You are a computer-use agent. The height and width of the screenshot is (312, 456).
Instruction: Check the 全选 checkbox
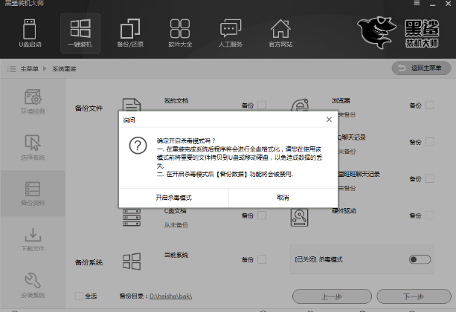[x=80, y=296]
